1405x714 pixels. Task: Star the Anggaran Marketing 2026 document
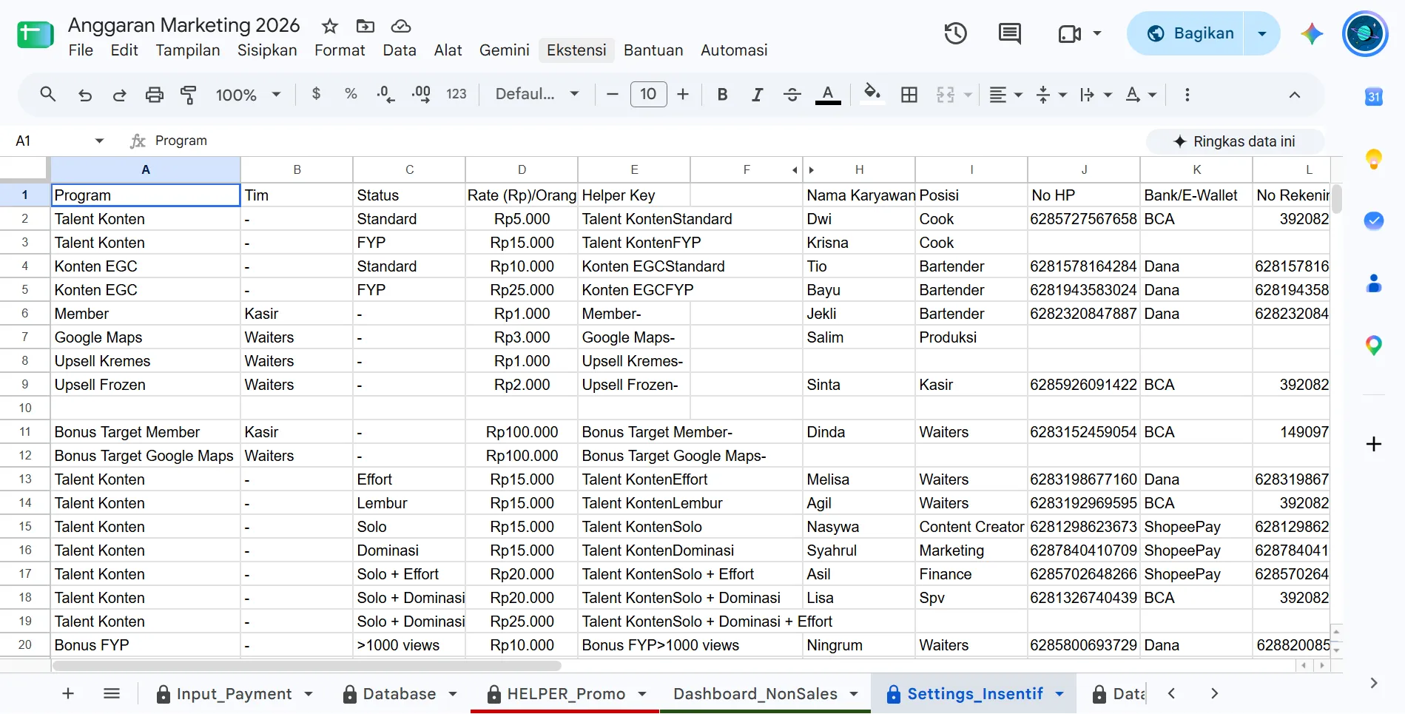pos(330,27)
